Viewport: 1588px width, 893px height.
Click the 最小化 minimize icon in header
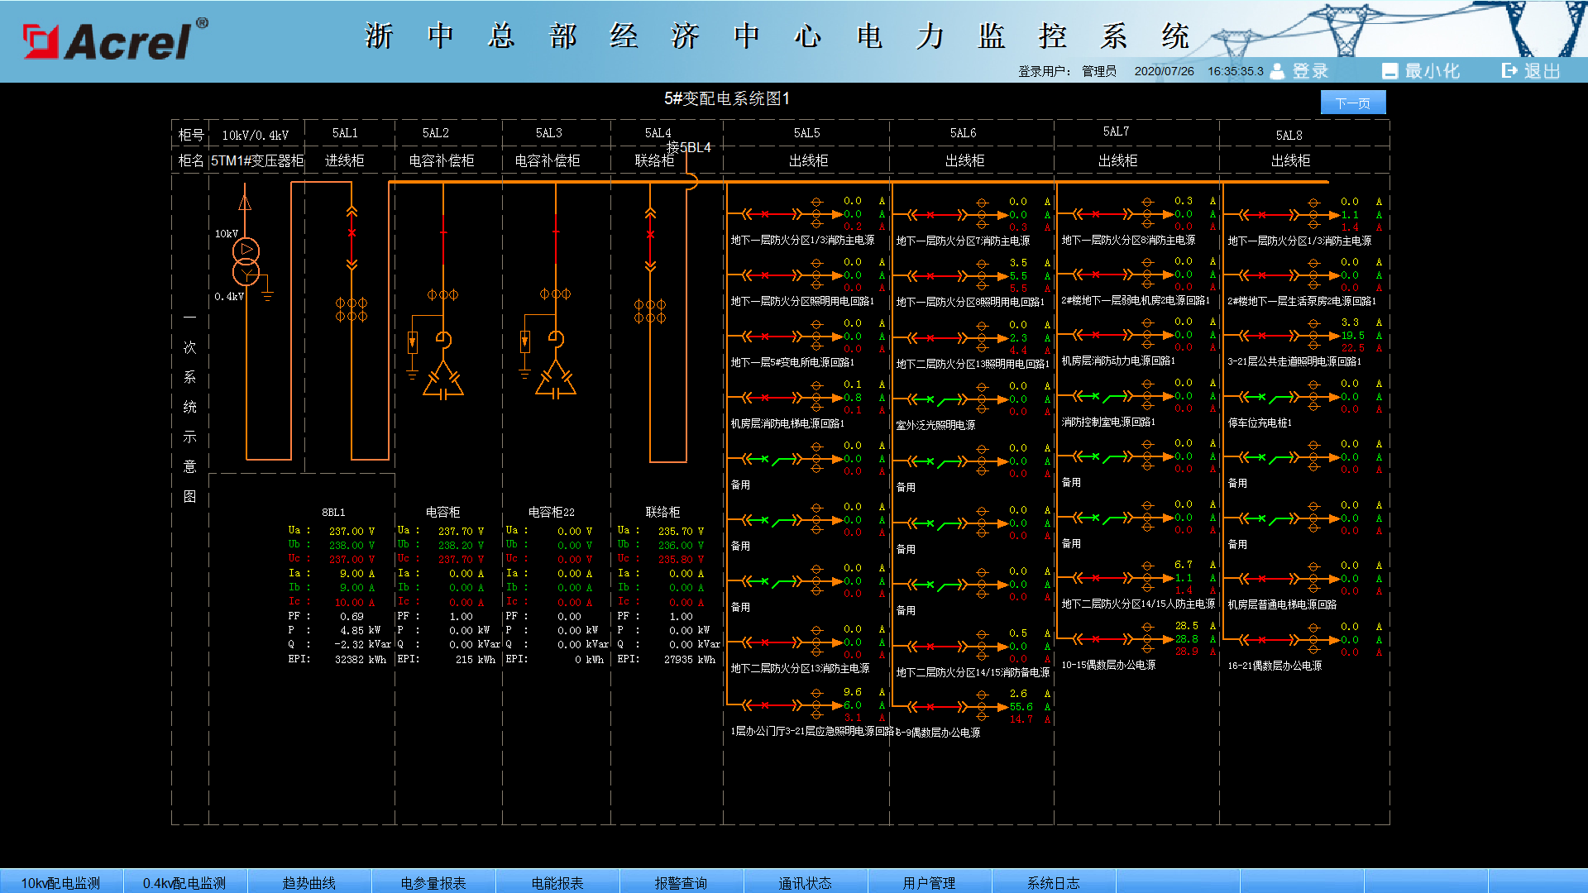point(1389,71)
